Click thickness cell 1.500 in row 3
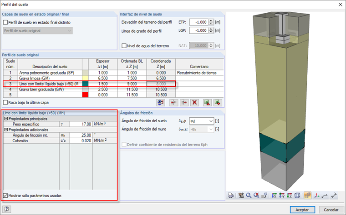 (103, 84)
